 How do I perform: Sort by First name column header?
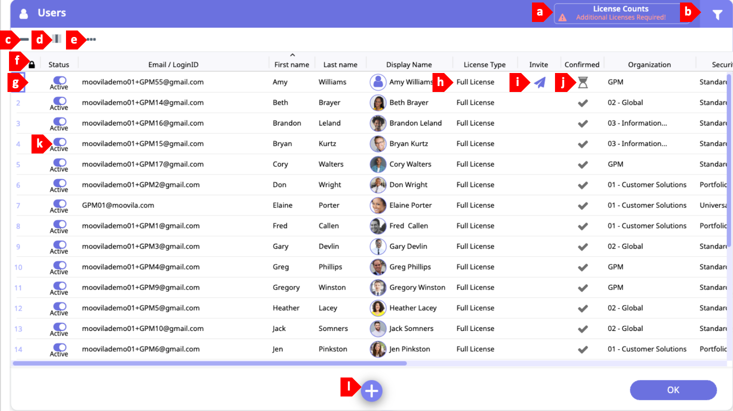pos(291,64)
